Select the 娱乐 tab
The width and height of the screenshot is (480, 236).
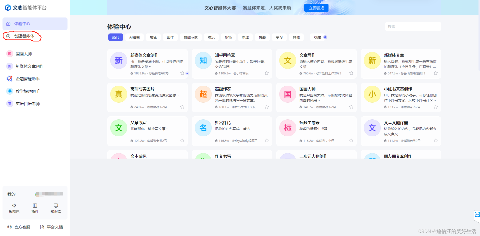[x=211, y=37]
